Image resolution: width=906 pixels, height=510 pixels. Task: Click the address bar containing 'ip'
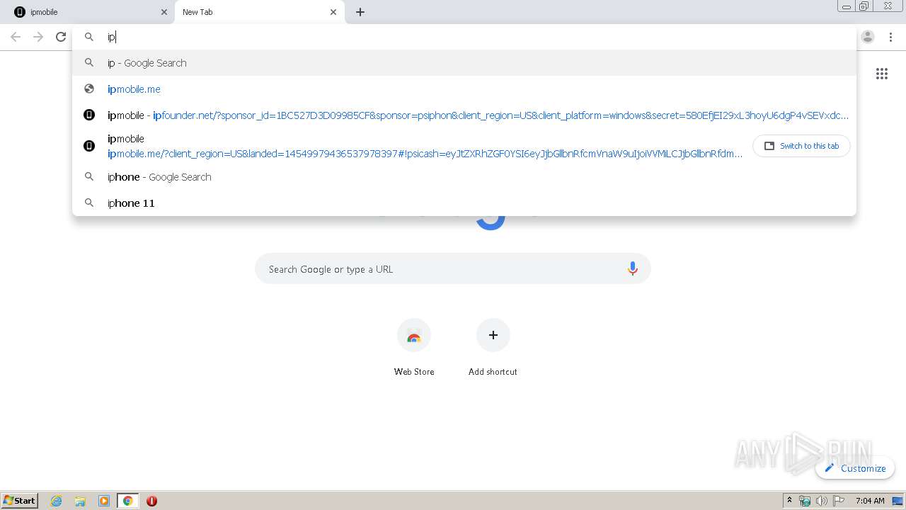coord(464,37)
